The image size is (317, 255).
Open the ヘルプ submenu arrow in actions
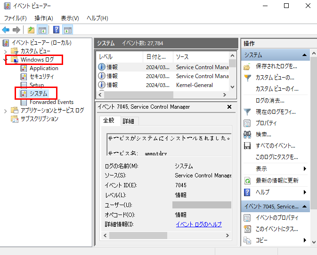(305, 192)
